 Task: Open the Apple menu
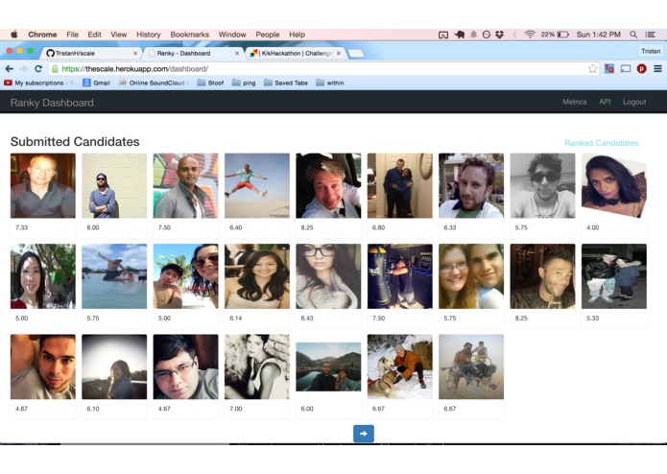(14, 35)
